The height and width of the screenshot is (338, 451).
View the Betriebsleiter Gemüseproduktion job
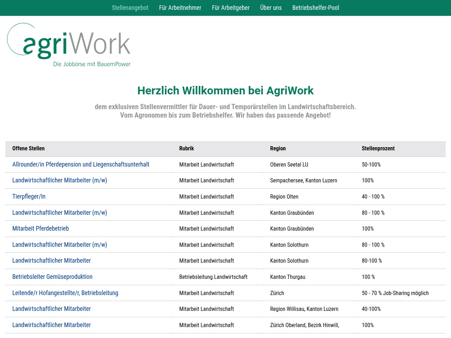pyautogui.click(x=52, y=277)
